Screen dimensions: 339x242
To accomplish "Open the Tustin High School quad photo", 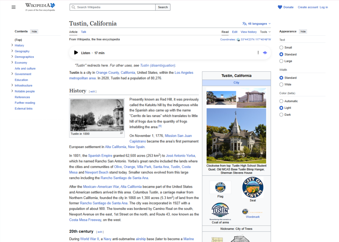I will click(x=221, y=98).
